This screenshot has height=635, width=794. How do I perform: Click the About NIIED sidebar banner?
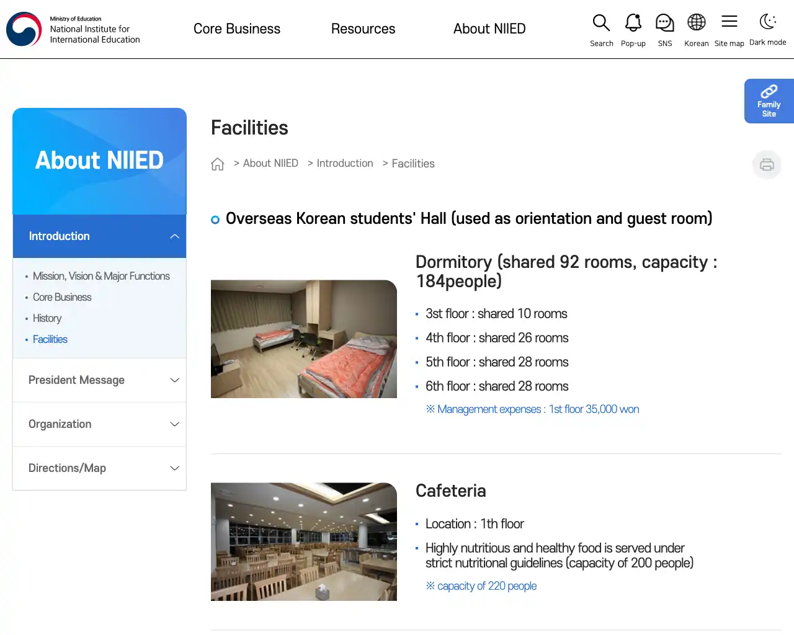[99, 161]
